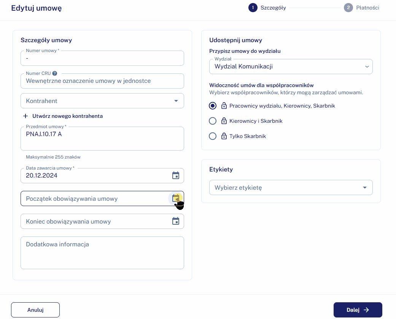Select Pracownicy wydziału, Kierownicy, Skarbnik radio

point(213,106)
